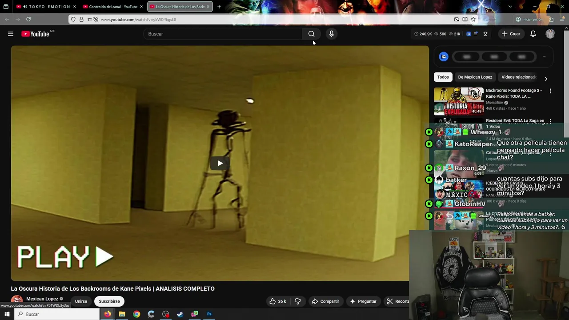Click the Compartir share button
The image size is (569, 320).
(325, 301)
